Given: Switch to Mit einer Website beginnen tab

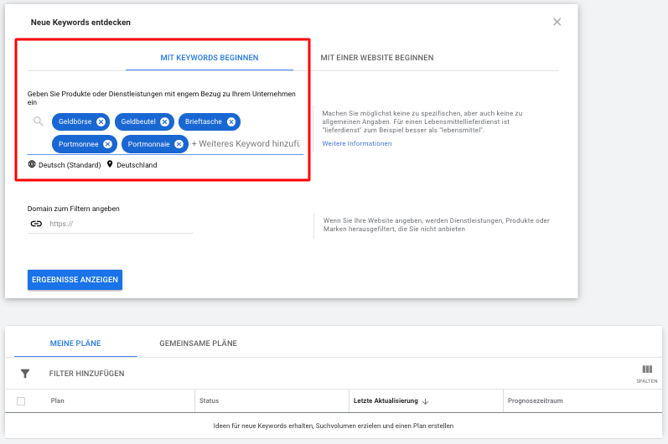Looking at the screenshot, I should pyautogui.click(x=377, y=58).
